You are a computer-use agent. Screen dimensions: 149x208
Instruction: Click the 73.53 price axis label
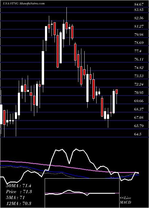point(139,76)
